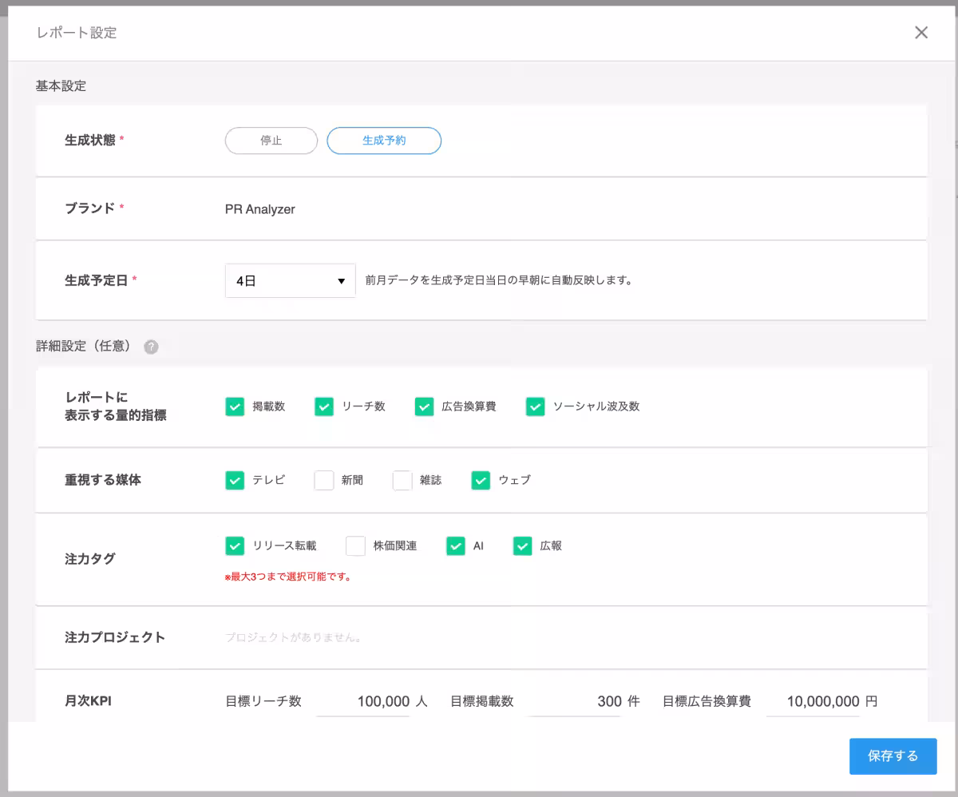Uncheck the 掲載数 metric checkbox
The height and width of the screenshot is (797, 958).
tap(235, 406)
